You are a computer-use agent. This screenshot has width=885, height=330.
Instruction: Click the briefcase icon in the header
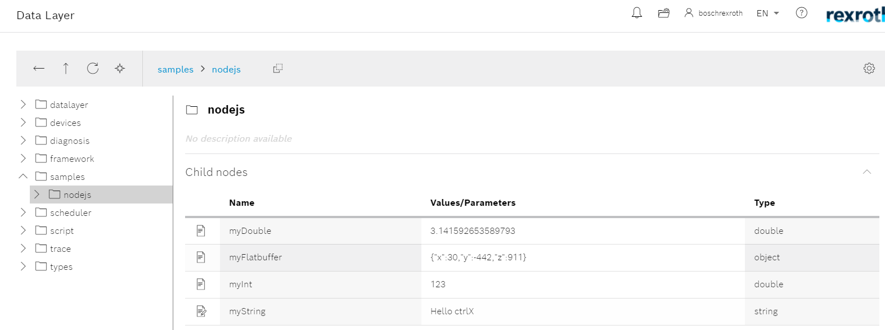click(x=663, y=12)
